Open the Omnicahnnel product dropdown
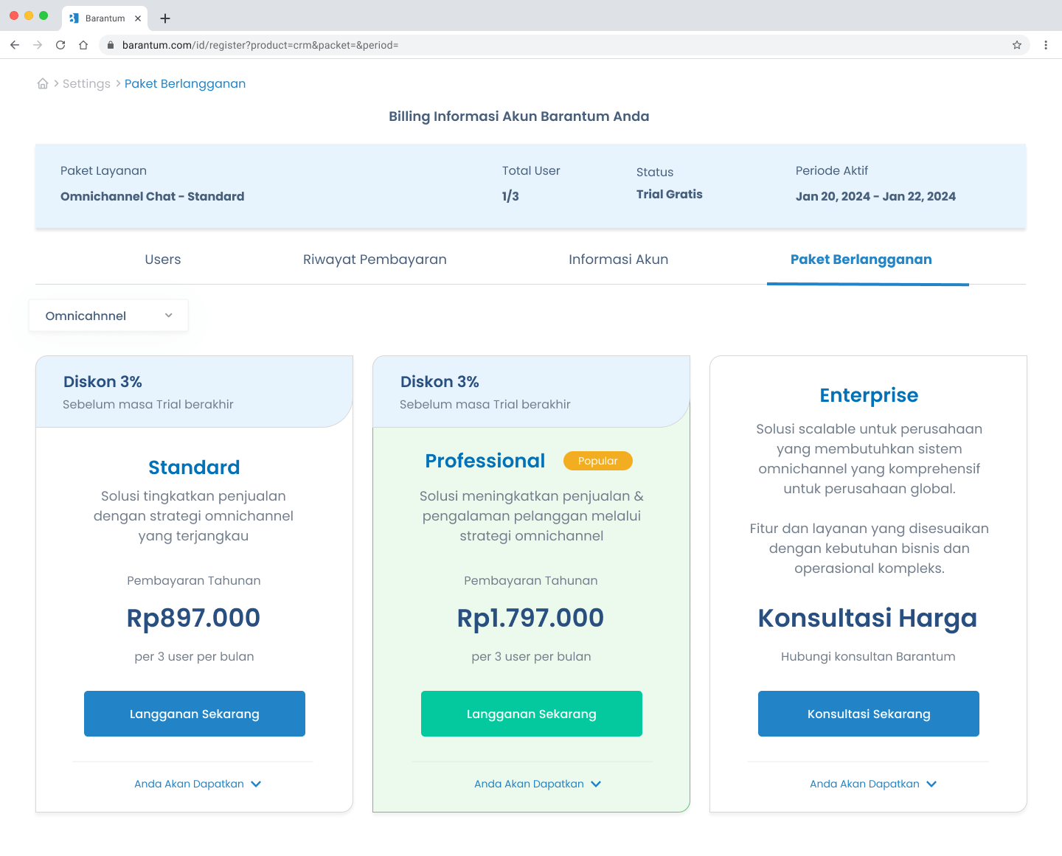Screen dimensions: 1062x856 [108, 316]
